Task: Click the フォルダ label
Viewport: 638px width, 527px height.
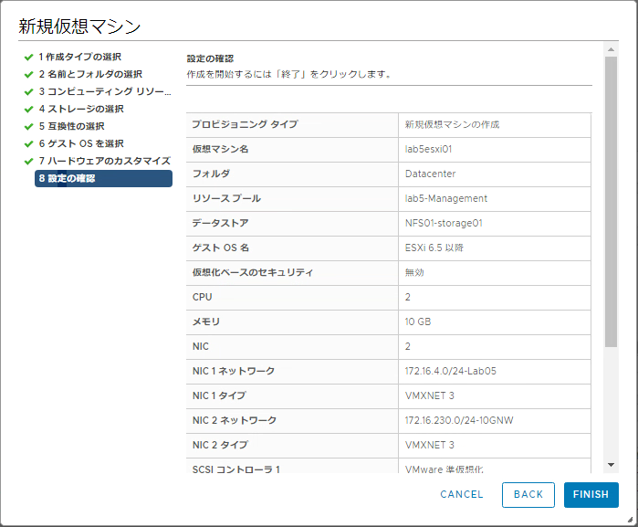Action: pos(211,174)
